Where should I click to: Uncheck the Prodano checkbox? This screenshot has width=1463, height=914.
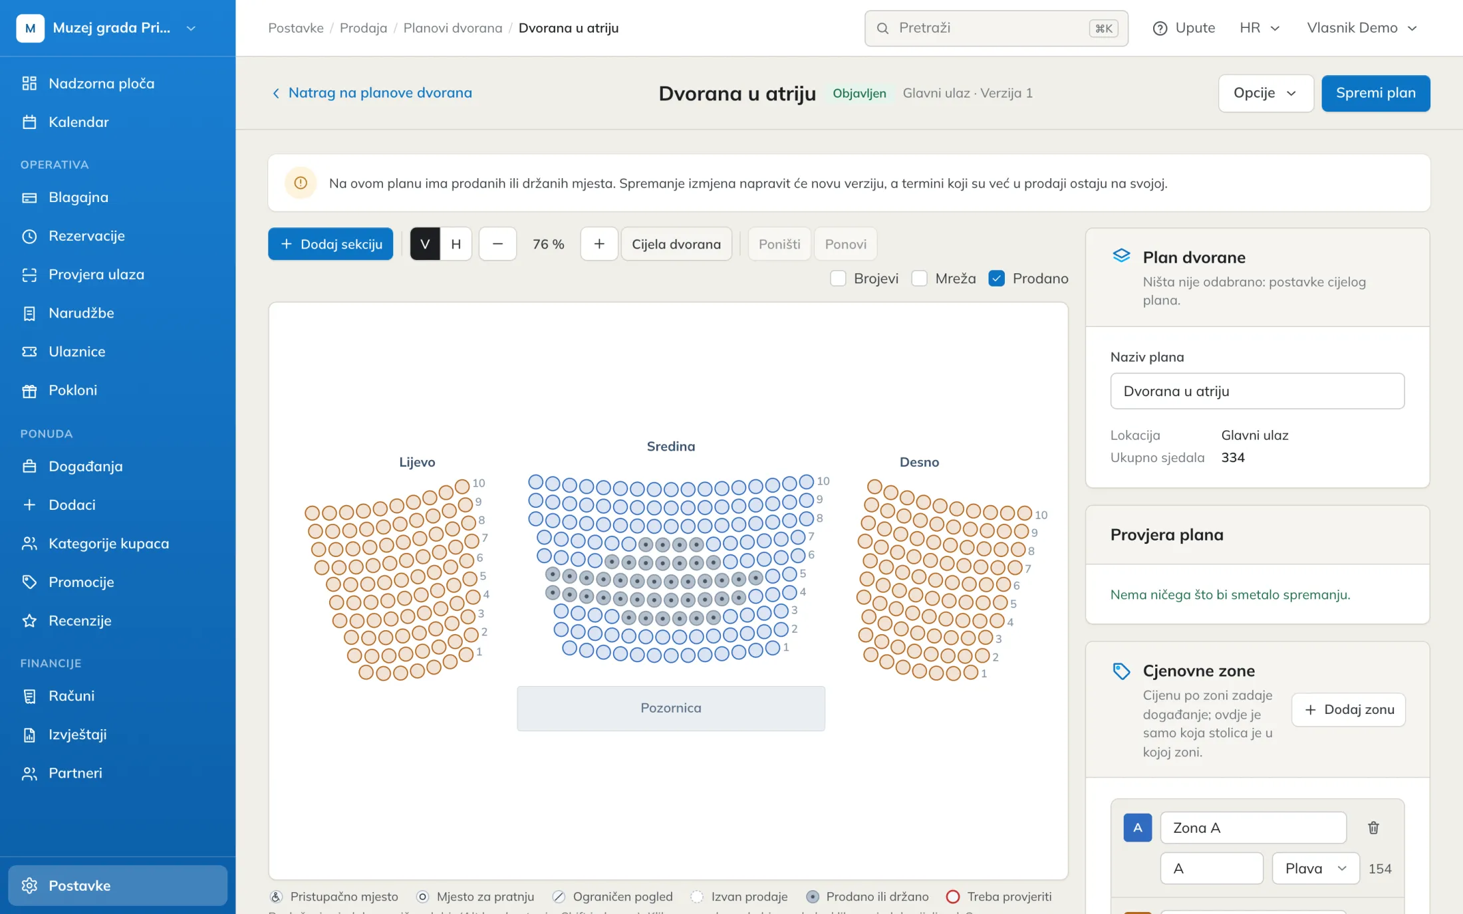(997, 279)
